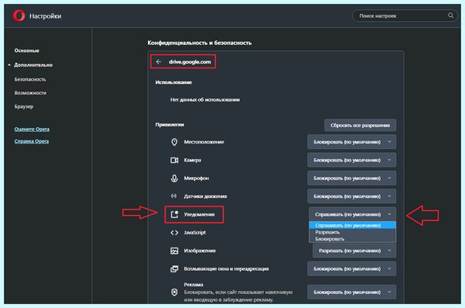Viewport: 465px width, 308px height.
Task: Click the Привилегии section heading
Action: click(x=170, y=124)
